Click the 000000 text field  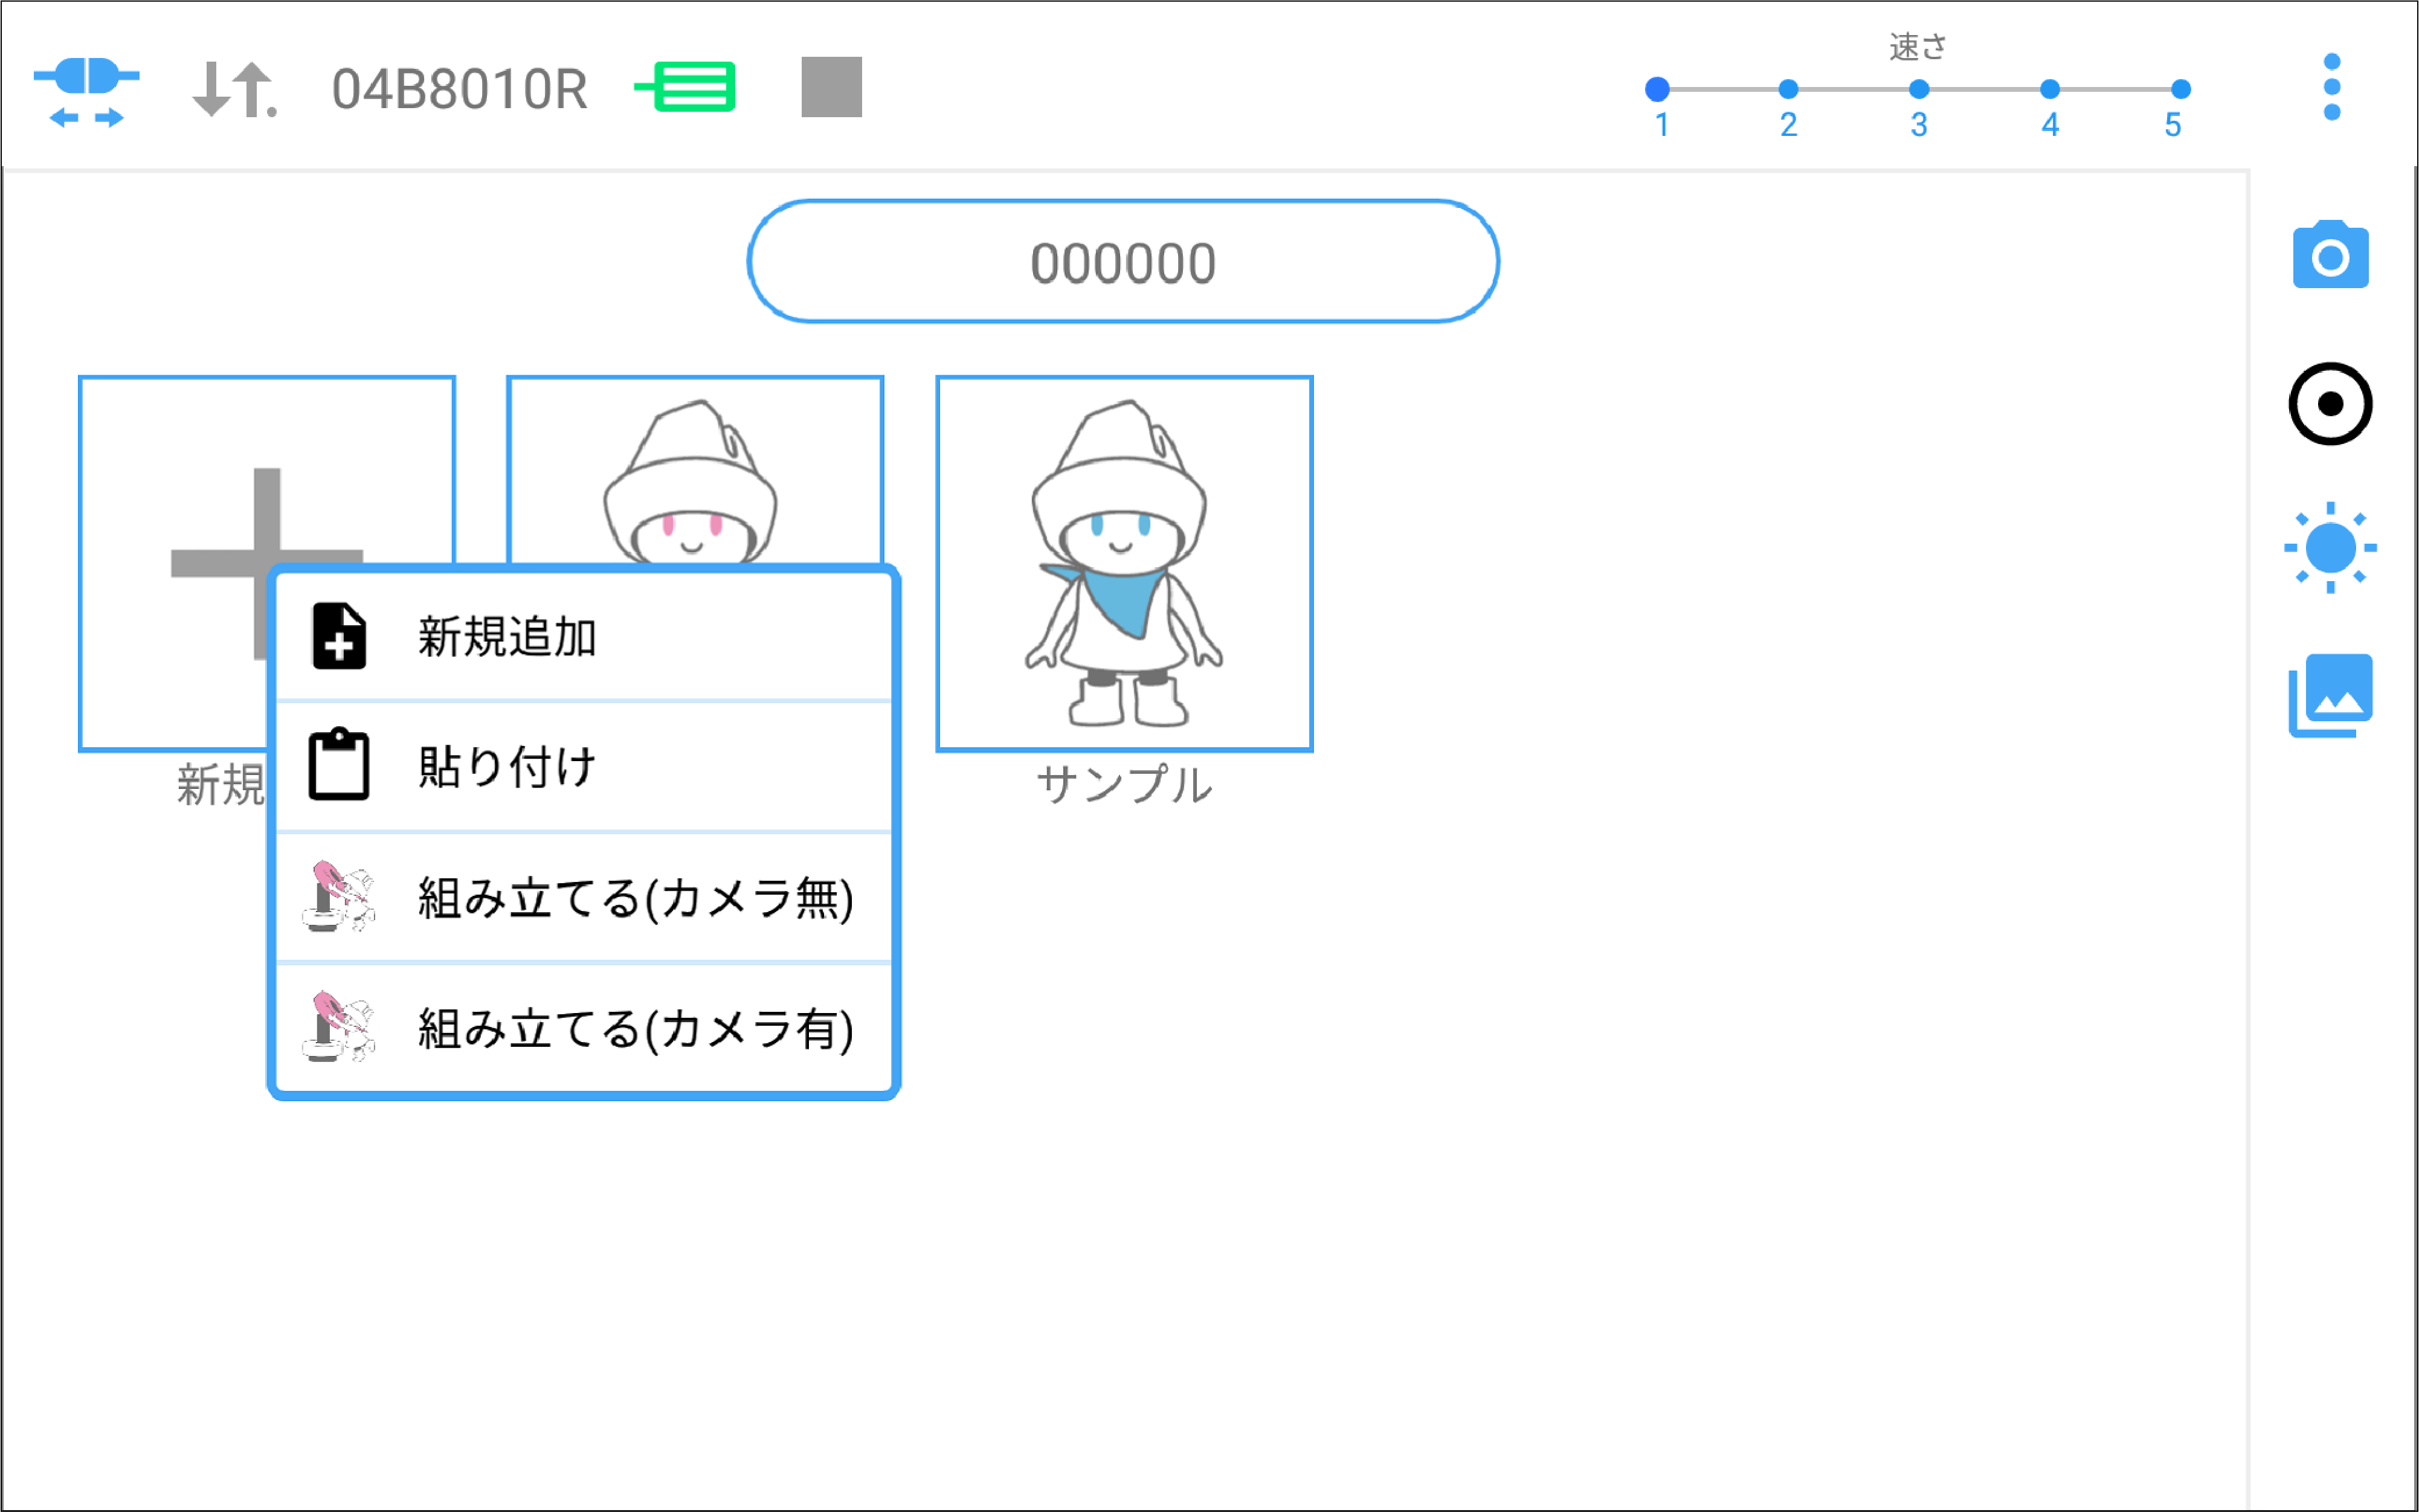pyautogui.click(x=1122, y=262)
